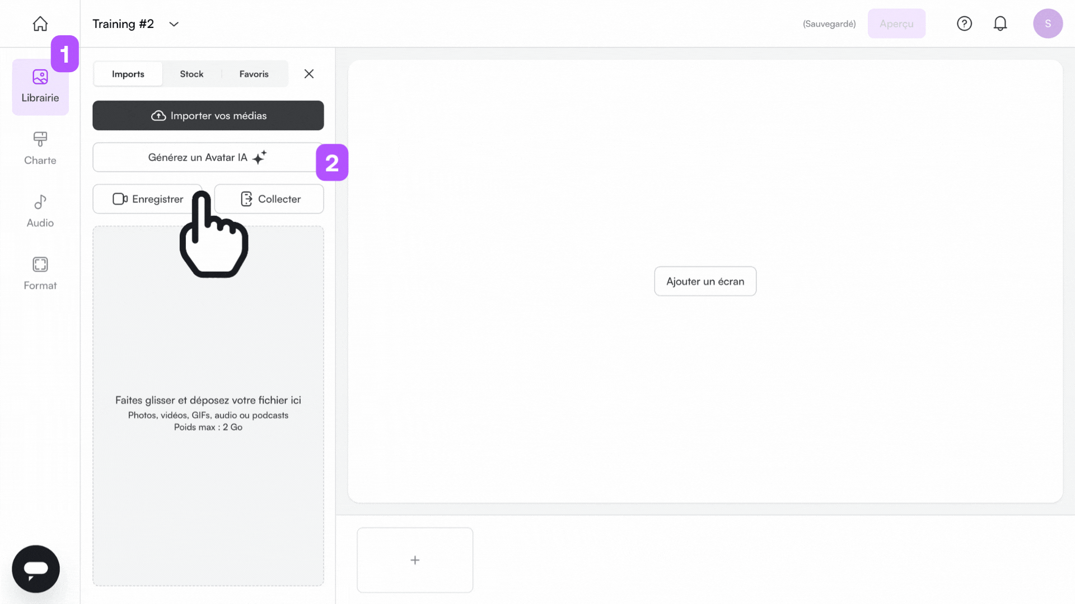Switch to the Stock tab

pyautogui.click(x=191, y=74)
